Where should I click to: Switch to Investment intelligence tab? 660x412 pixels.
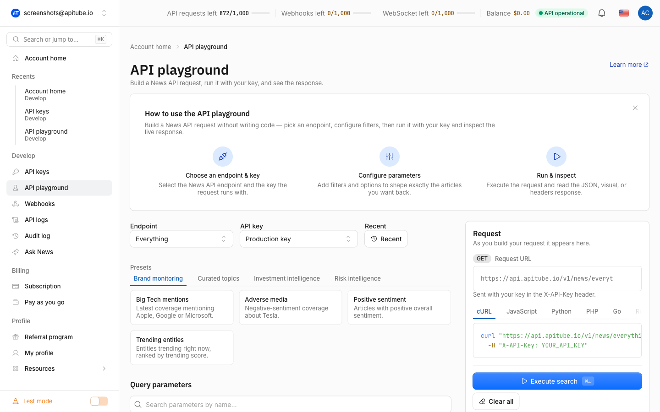[287, 278]
